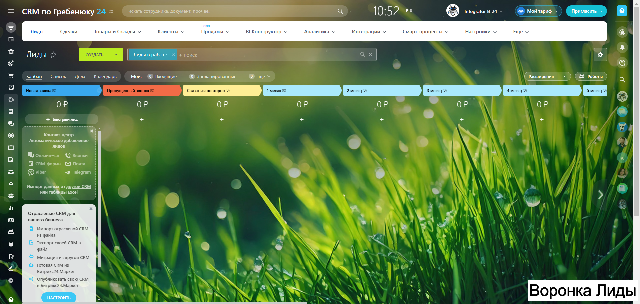Expand the left sidebar more chevron
640x304 pixels.
pos(11,281)
